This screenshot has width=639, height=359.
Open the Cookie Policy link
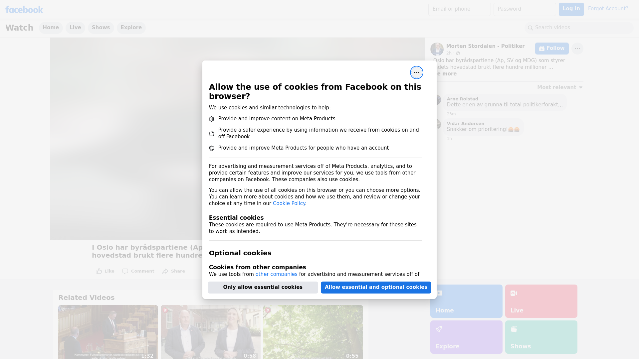pyautogui.click(x=289, y=203)
